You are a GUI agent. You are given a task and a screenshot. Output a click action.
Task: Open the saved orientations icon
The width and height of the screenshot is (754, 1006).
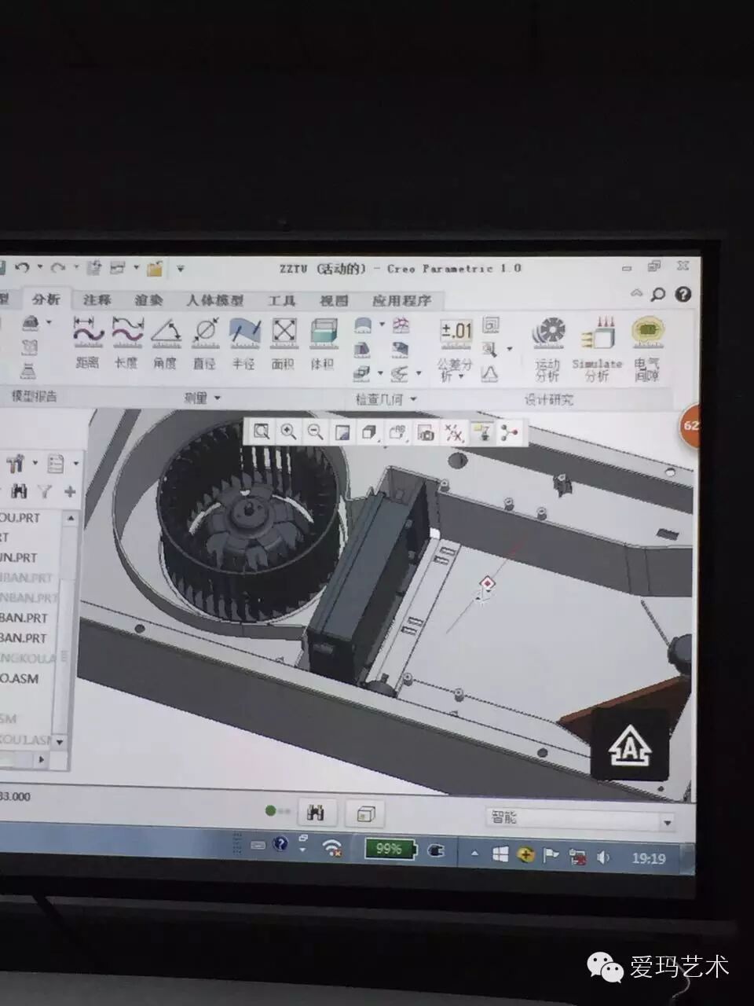pyautogui.click(x=397, y=432)
